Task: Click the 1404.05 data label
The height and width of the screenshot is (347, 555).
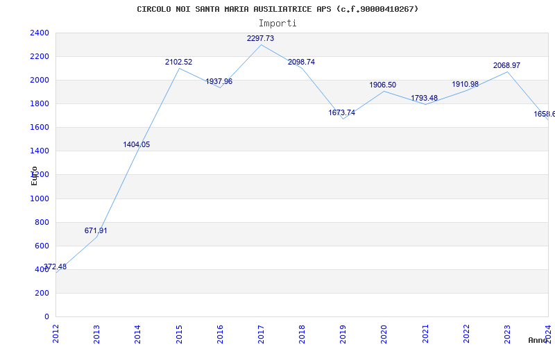Action: coord(137,144)
